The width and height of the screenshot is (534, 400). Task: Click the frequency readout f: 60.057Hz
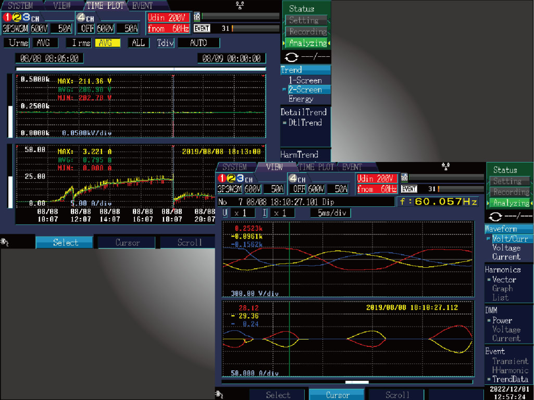[x=439, y=202]
